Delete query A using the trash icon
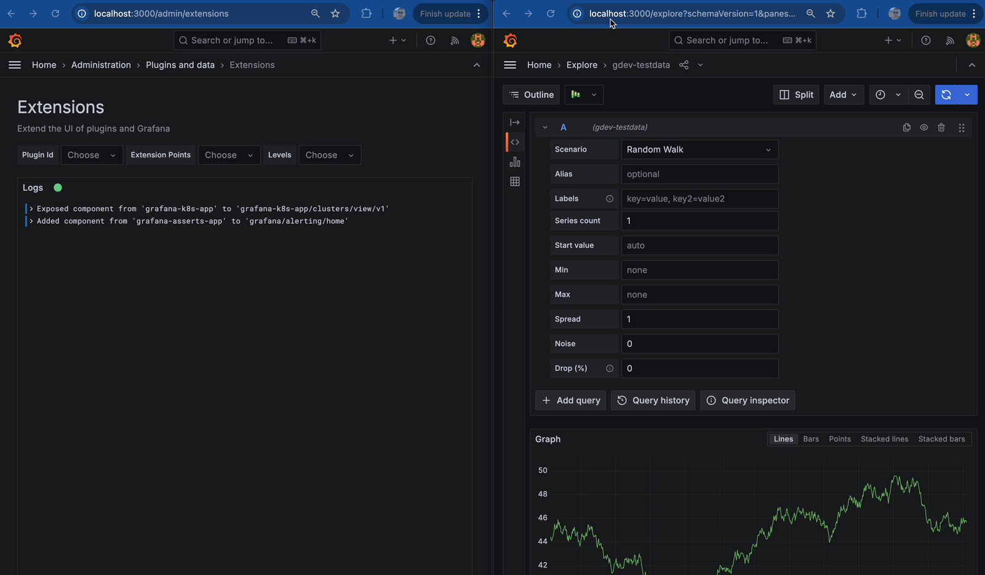The height and width of the screenshot is (575, 985). 941,127
